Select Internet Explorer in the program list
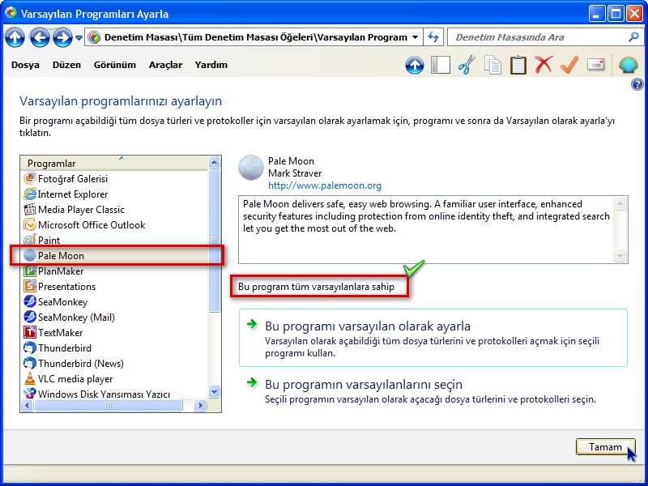Image resolution: width=648 pixels, height=486 pixels. 114,194
